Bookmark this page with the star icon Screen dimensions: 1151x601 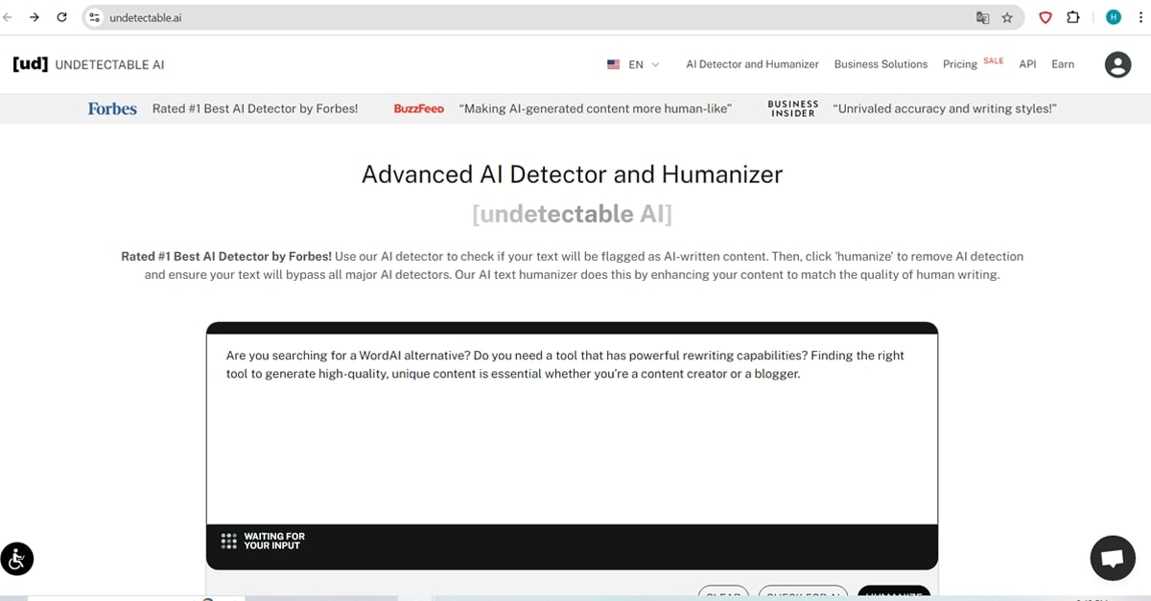(1007, 17)
